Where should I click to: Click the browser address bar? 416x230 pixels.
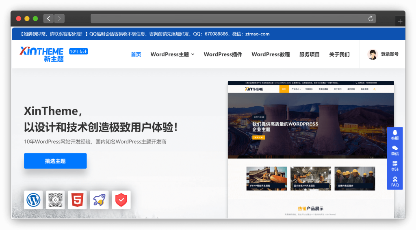(x=233, y=19)
